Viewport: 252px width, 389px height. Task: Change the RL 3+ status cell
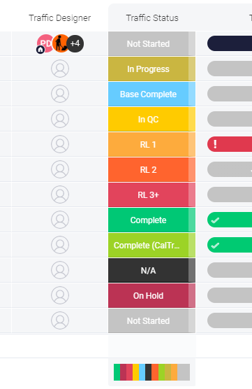(151, 194)
